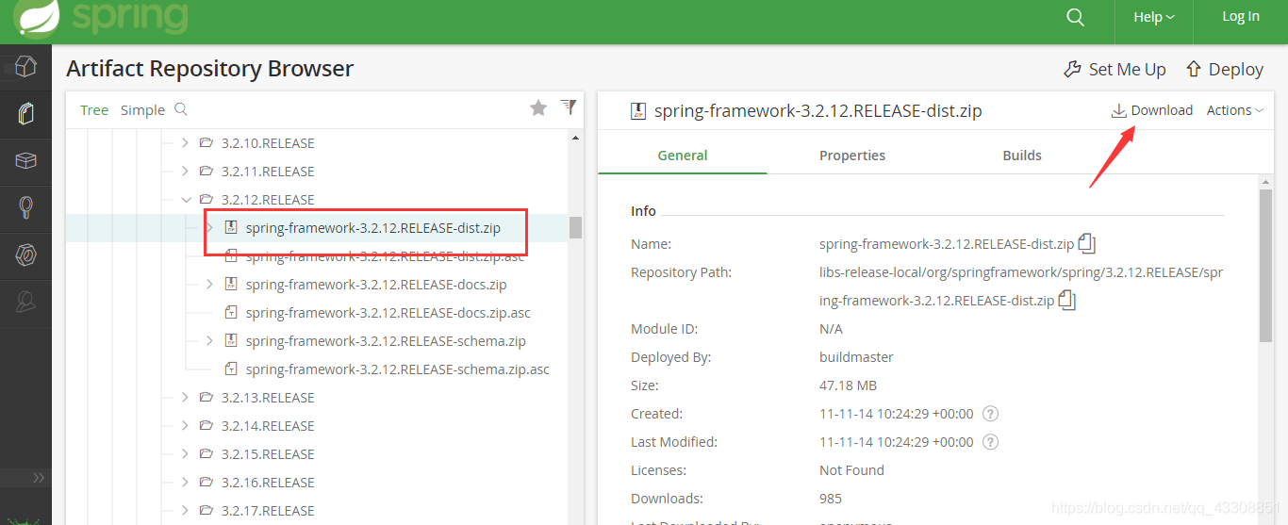Open the Search magnifier sidebar icon

[x=25, y=208]
